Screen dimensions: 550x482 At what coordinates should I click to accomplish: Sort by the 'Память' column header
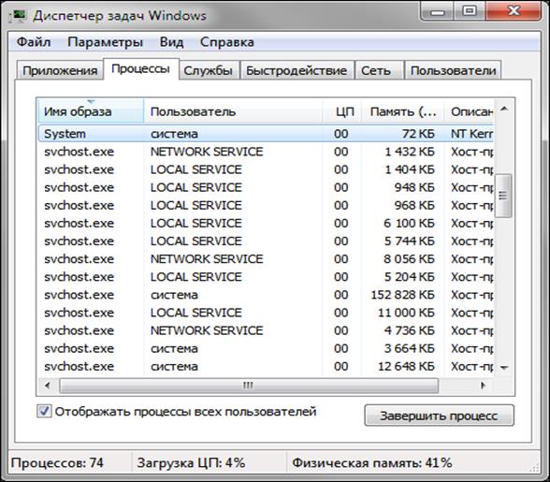(402, 111)
